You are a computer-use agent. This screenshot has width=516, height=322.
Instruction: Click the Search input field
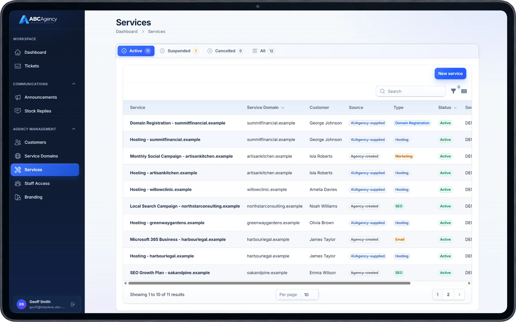[x=410, y=91]
